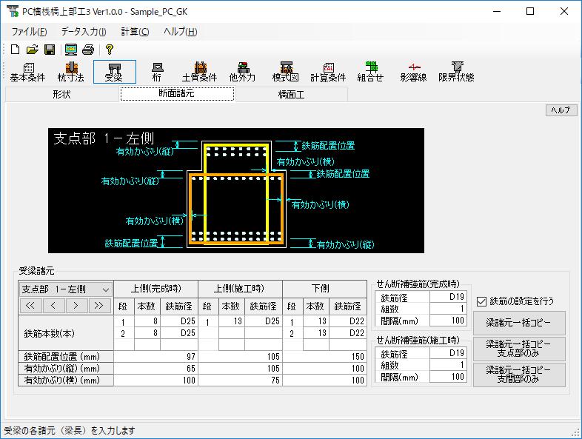
Task: Select the 受梁 toolbar item
Action: click(114, 72)
